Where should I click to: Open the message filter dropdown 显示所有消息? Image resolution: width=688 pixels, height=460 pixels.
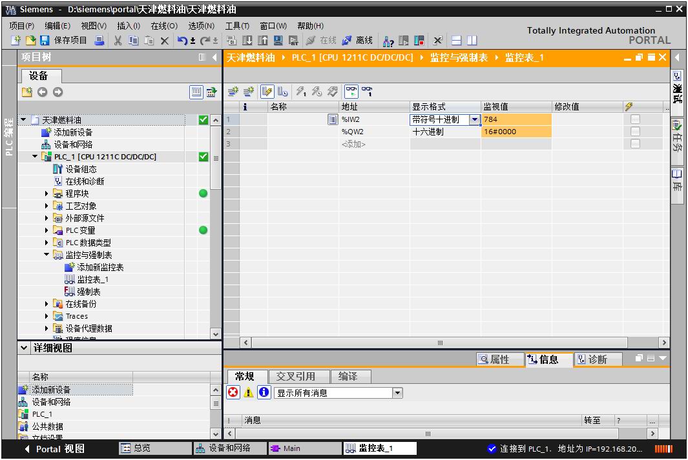coord(397,392)
